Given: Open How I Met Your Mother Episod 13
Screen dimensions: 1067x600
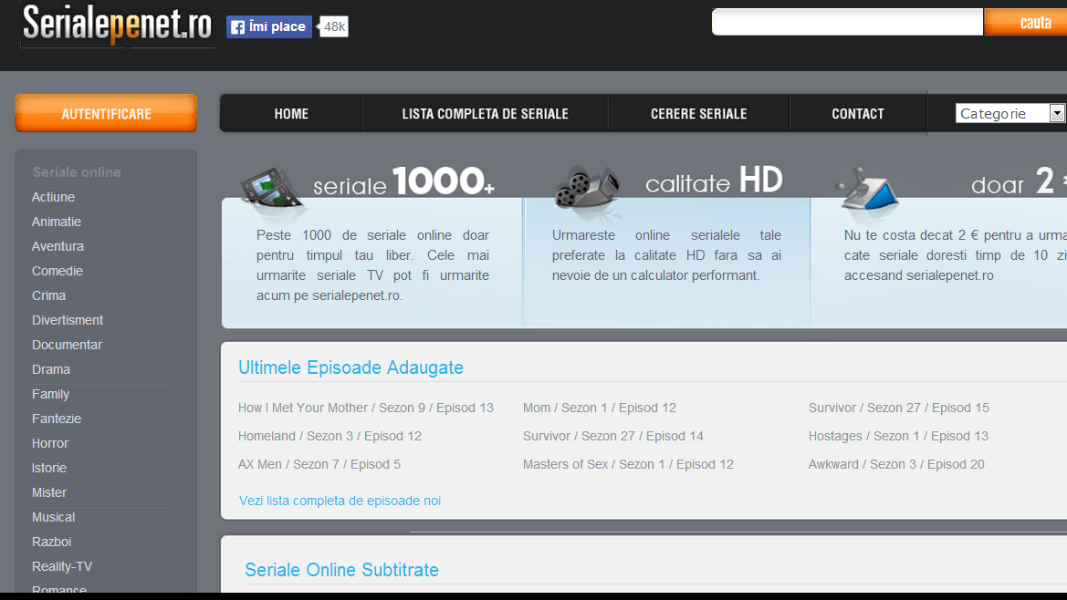Looking at the screenshot, I should 365,408.
